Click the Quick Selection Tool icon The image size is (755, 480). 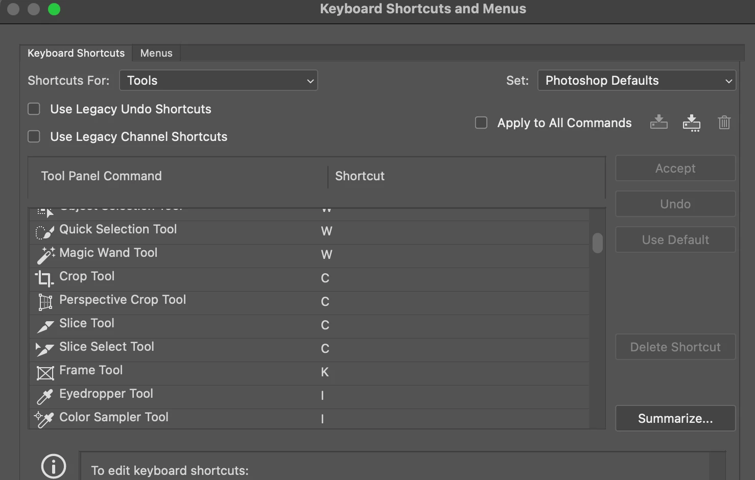tap(44, 232)
